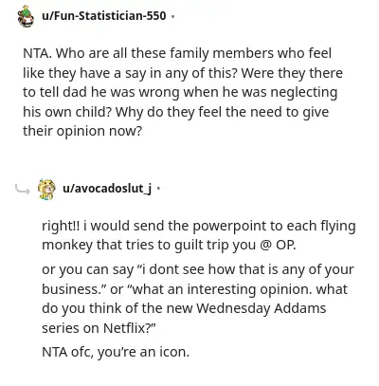Click the line 'their opinion now?'

(82, 131)
